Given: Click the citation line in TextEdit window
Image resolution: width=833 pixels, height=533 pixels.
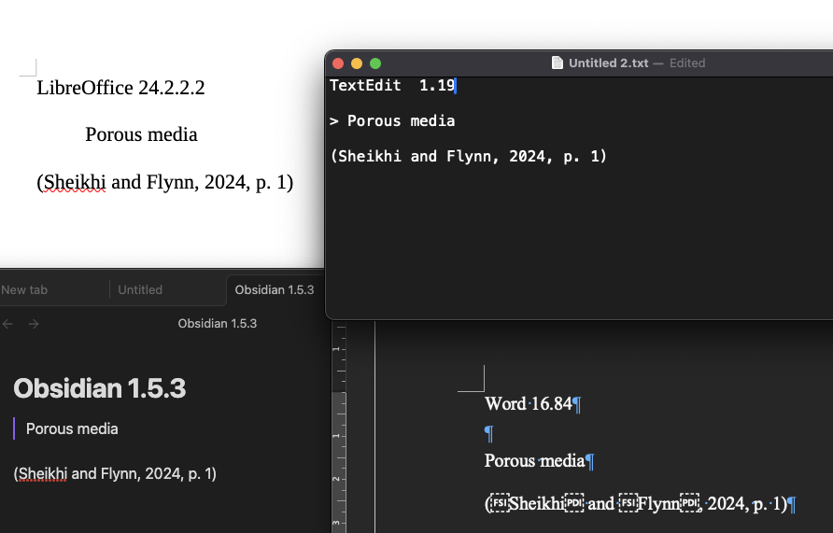Looking at the screenshot, I should click(x=468, y=156).
